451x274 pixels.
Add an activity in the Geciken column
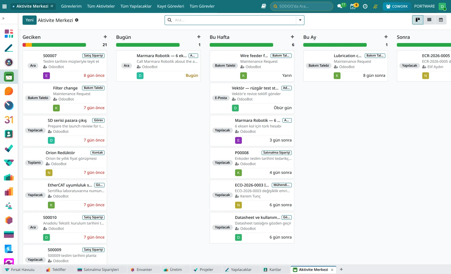tap(105, 37)
